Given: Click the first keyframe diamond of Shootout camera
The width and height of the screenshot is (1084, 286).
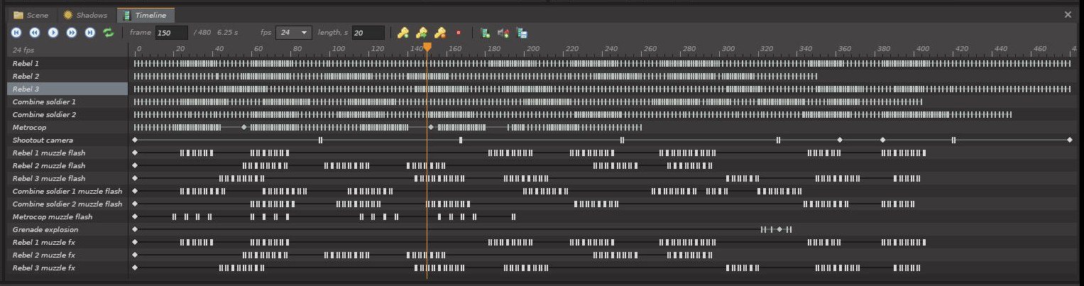Looking at the screenshot, I should pos(134,141).
